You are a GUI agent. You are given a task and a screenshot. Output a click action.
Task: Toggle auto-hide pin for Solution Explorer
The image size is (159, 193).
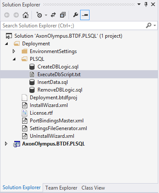(x=146, y=4)
